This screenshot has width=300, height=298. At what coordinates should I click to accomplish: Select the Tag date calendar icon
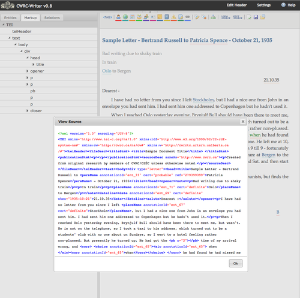click(132, 17)
